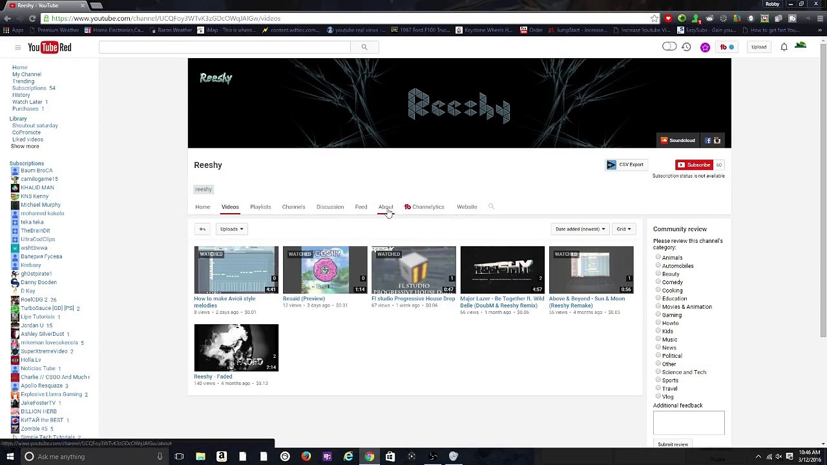Switch to the Discussion tab
Viewport: 827px width, 465px height.
(x=330, y=207)
